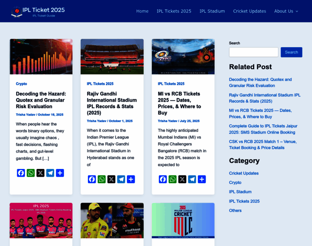Open Decoding the Hazard card title

click(x=41, y=100)
